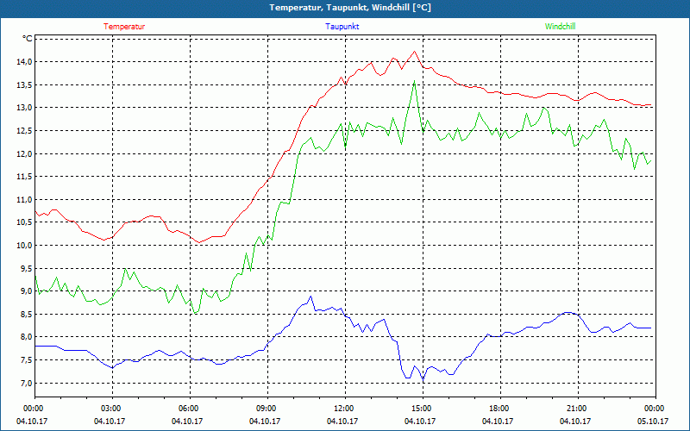The image size is (690, 431).
Task: Click the 10,0 y-axis value
Action: pos(25,246)
